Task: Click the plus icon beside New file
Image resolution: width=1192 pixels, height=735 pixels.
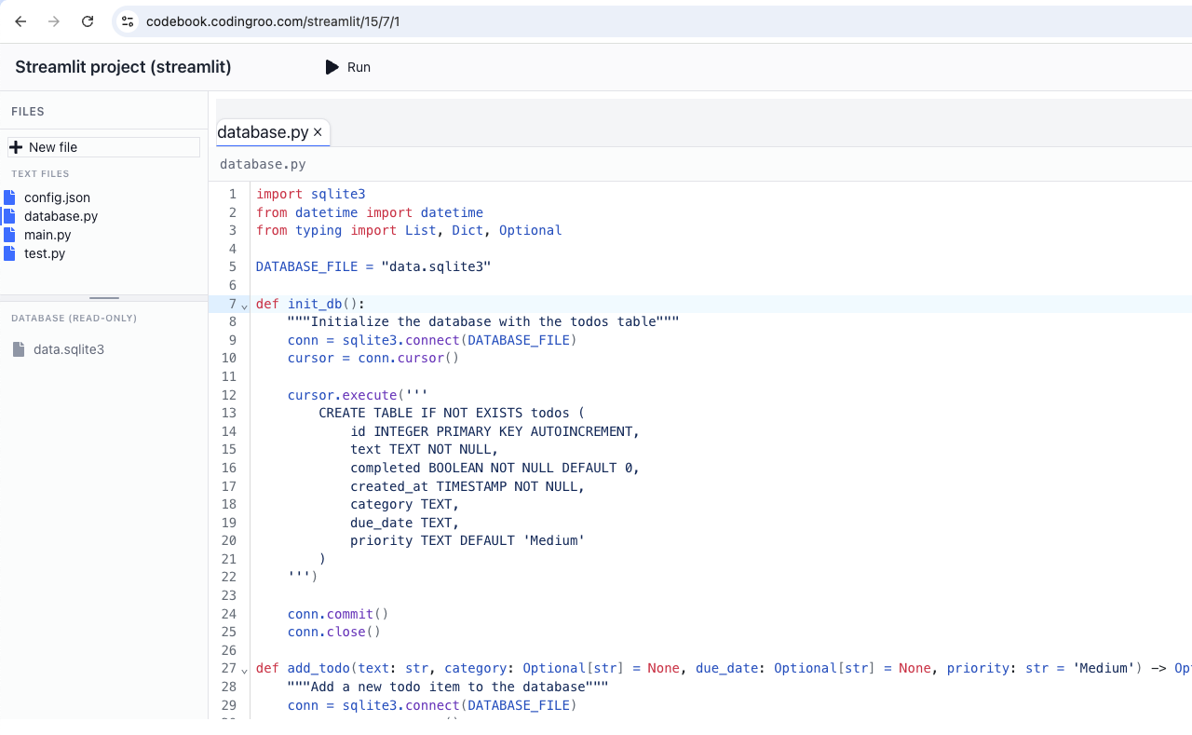Action: (x=16, y=147)
